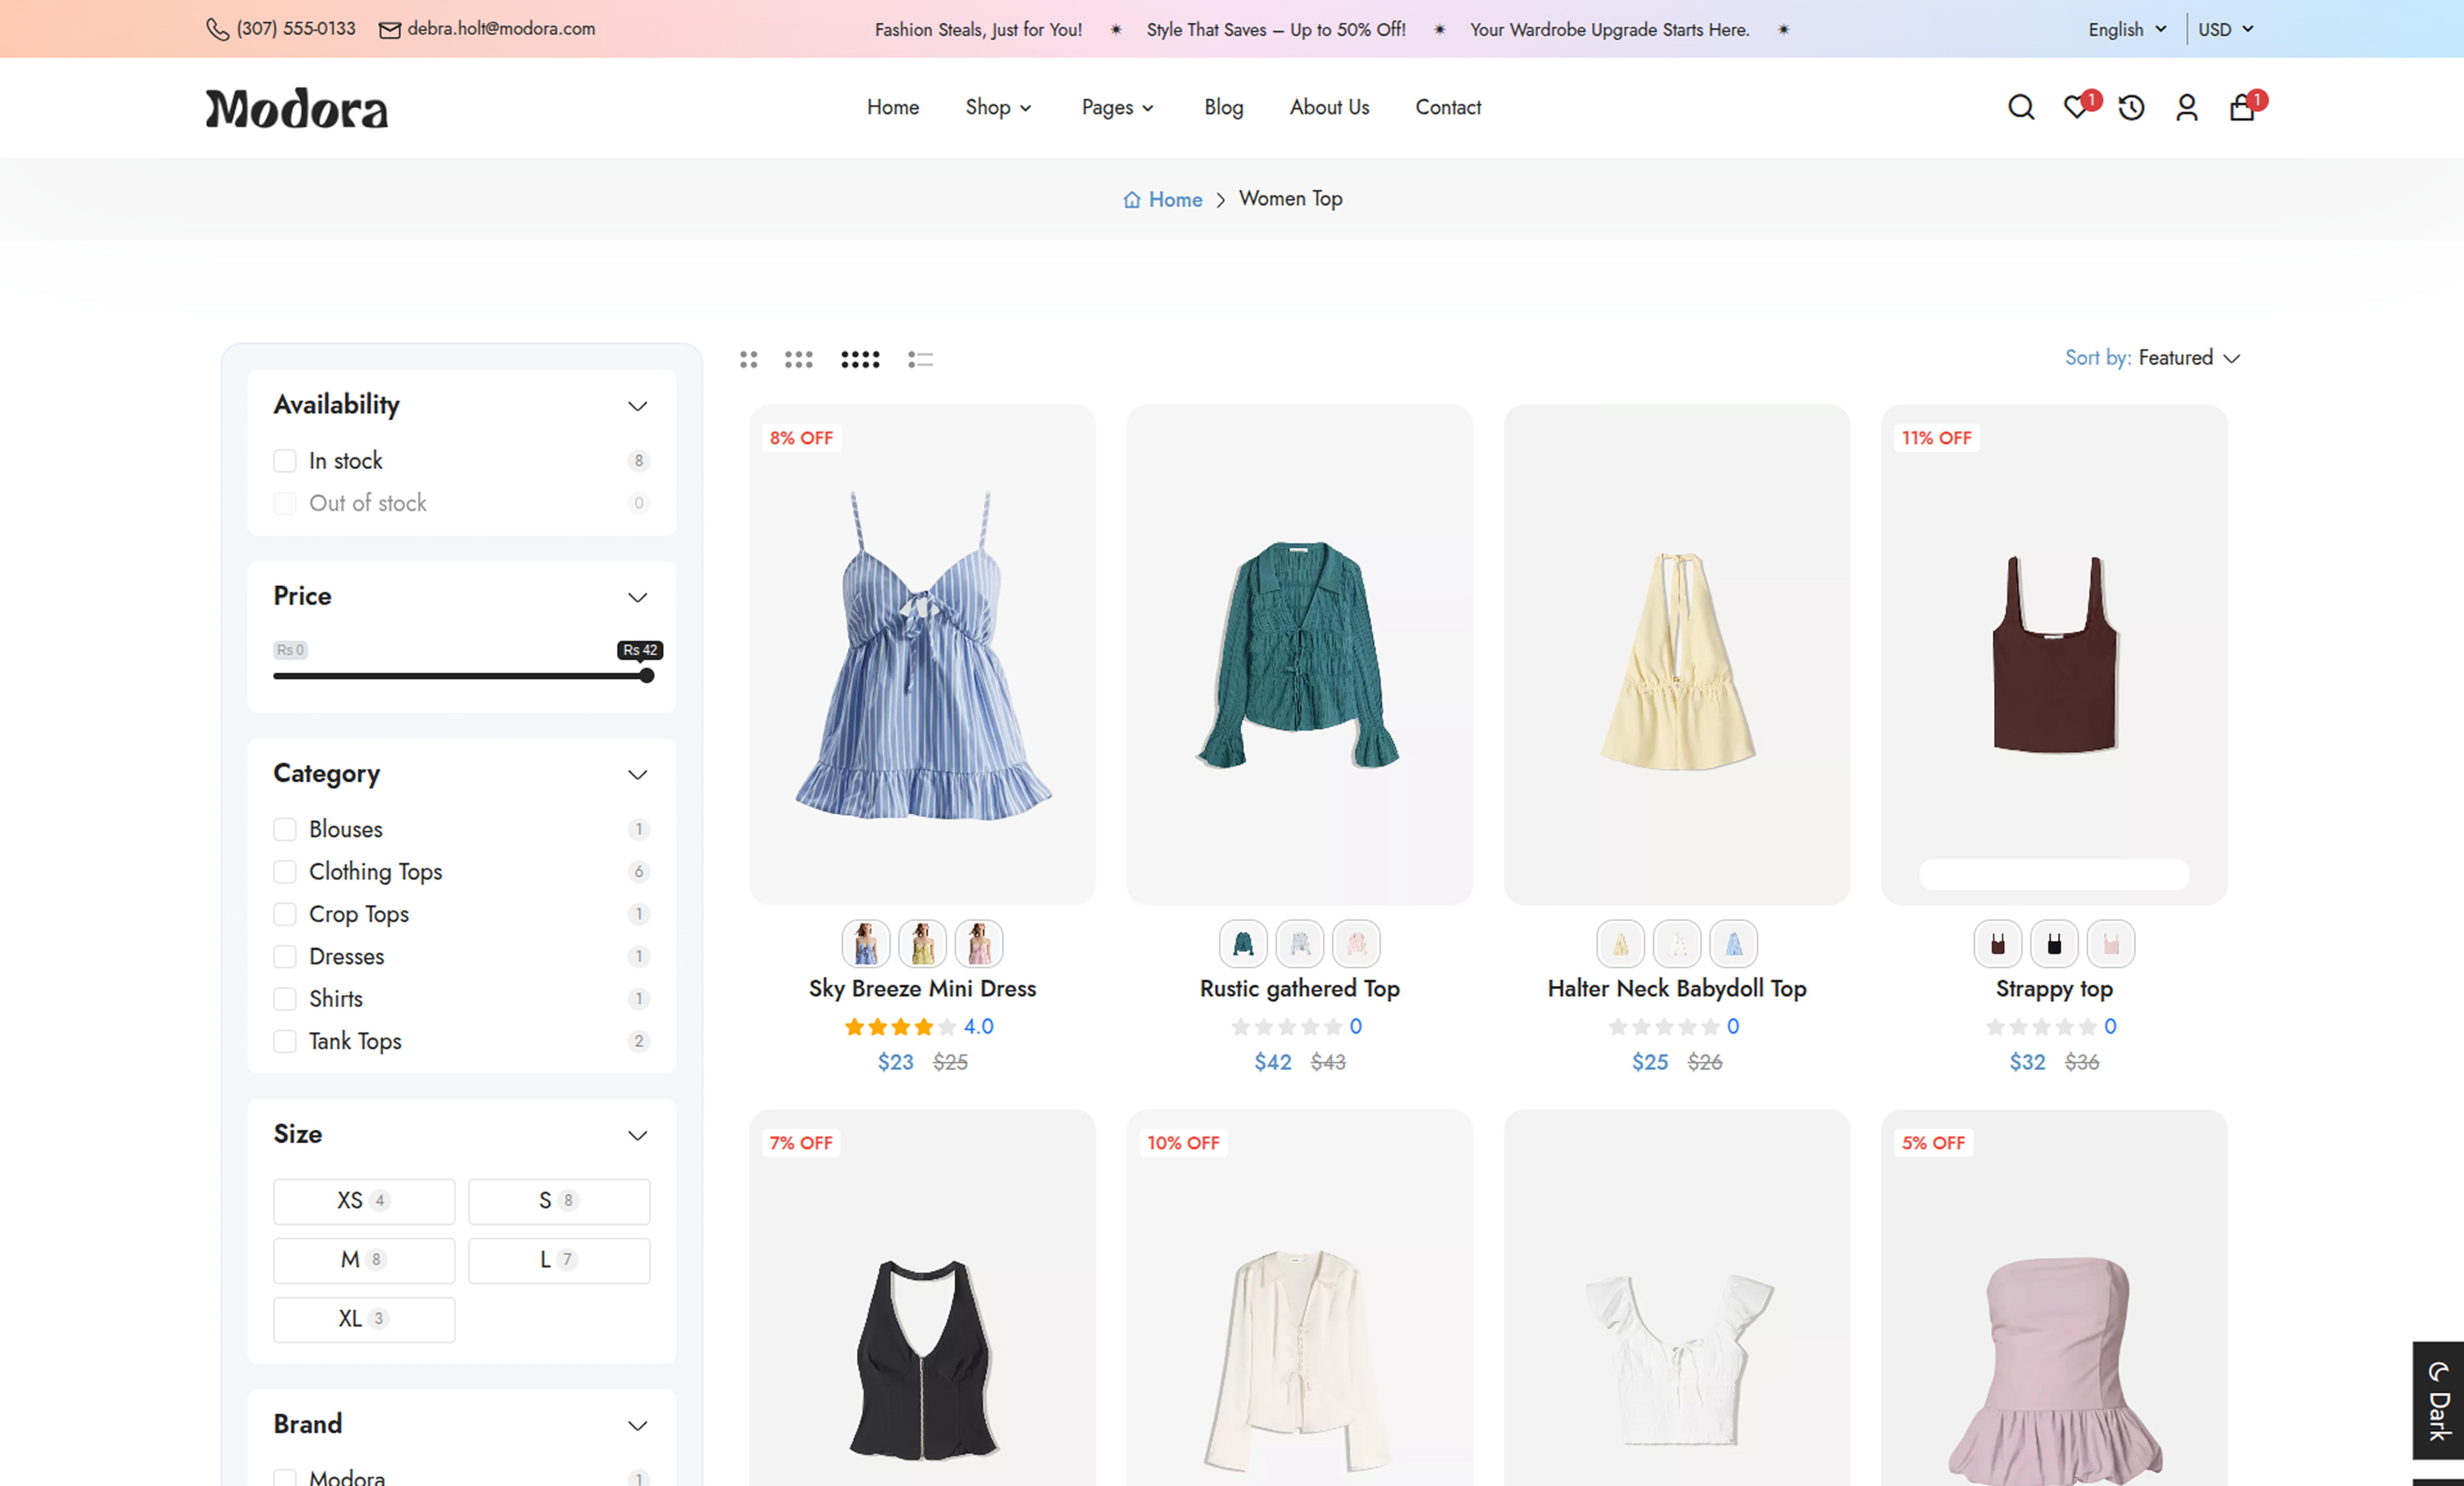Select the pink Strappy top swatch
Image resolution: width=2464 pixels, height=1486 pixels.
(x=2110, y=944)
